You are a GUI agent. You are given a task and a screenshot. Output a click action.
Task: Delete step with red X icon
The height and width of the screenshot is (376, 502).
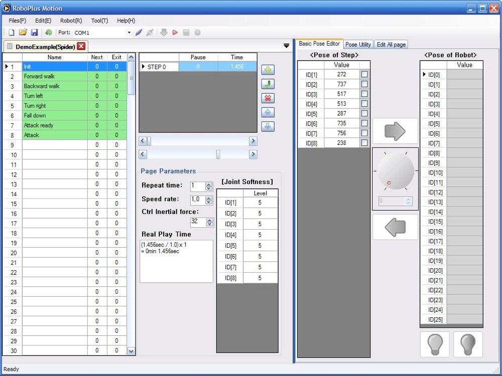click(x=268, y=98)
